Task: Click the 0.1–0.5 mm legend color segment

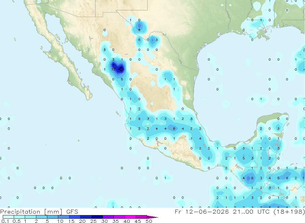Action: tap(8, 217)
